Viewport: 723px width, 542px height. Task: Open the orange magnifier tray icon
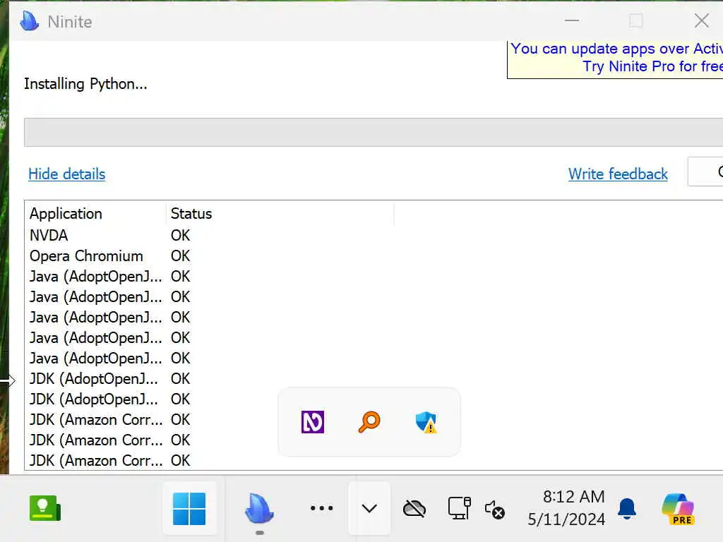click(x=369, y=422)
